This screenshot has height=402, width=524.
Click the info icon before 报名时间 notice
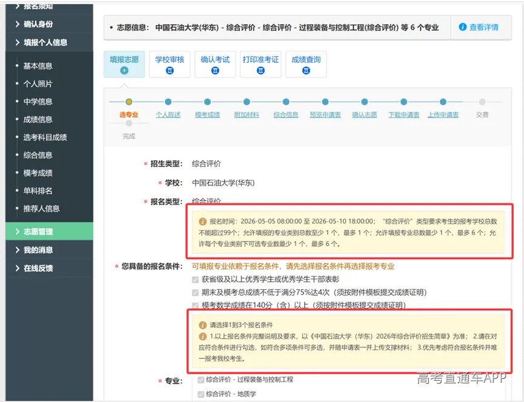coord(202,222)
